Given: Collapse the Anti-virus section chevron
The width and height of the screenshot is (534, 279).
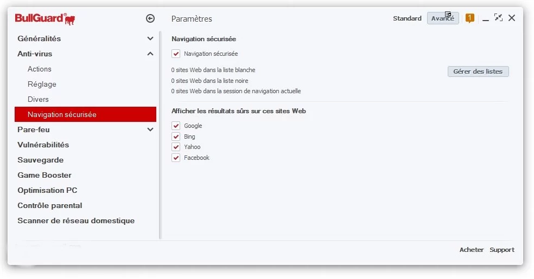Looking at the screenshot, I should click(150, 54).
